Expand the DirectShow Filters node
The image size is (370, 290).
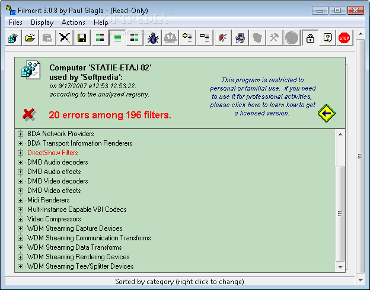click(20, 153)
